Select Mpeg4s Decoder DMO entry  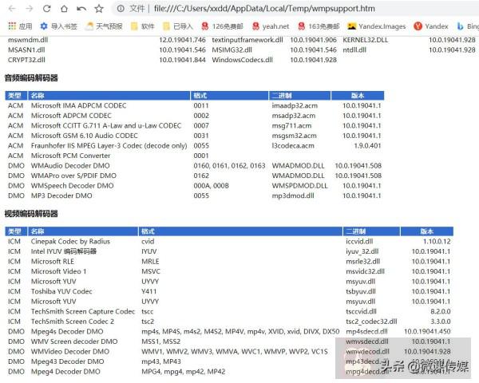pyautogui.click(x=67, y=332)
